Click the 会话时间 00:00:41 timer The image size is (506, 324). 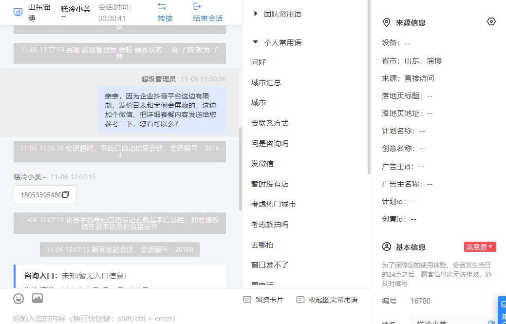tap(115, 13)
